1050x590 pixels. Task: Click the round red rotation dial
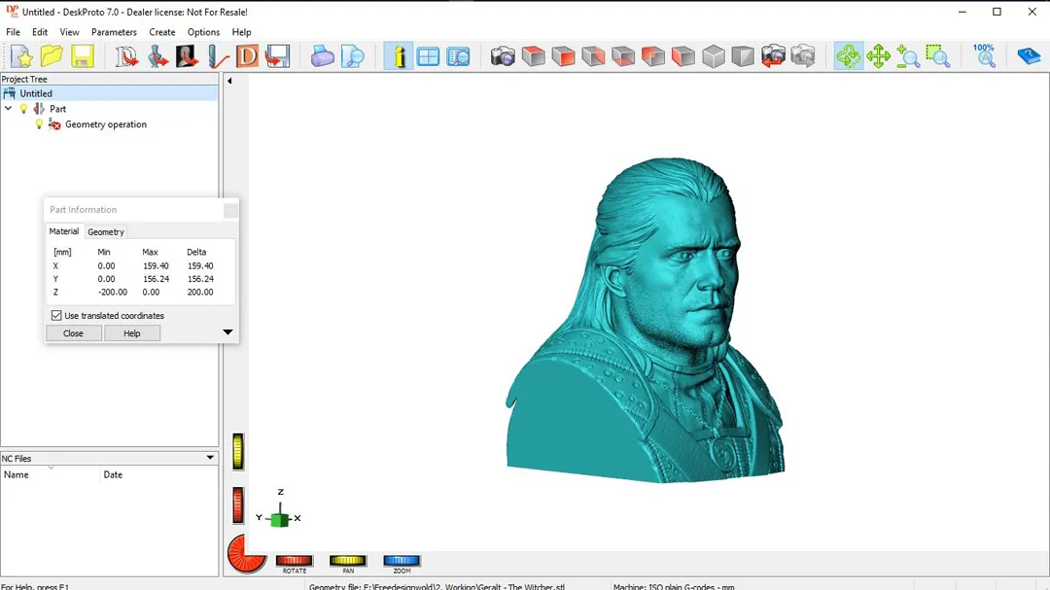246,554
